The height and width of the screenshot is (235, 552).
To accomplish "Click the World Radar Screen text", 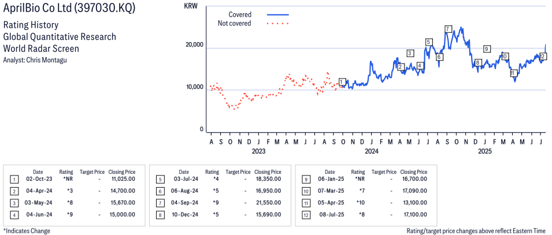I will click(41, 49).
